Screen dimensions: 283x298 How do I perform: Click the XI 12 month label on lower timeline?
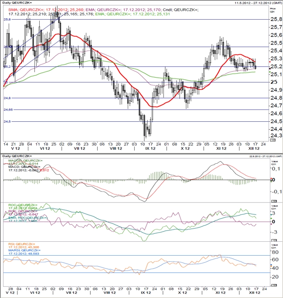click(220, 292)
